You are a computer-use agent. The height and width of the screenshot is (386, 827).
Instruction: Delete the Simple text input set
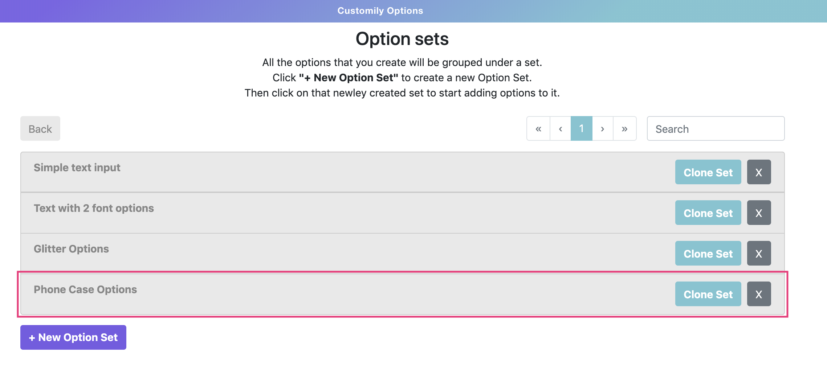point(759,172)
